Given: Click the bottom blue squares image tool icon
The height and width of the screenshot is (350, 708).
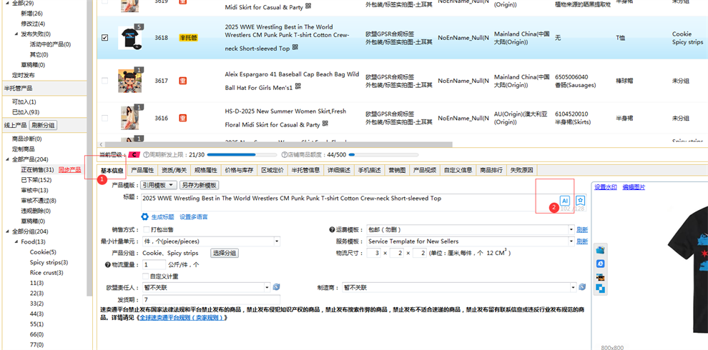Looking at the screenshot, I should pyautogui.click(x=600, y=289).
